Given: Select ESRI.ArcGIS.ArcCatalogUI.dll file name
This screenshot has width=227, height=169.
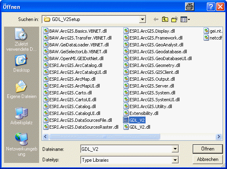Looking at the screenshot, I should [x=78, y=72].
